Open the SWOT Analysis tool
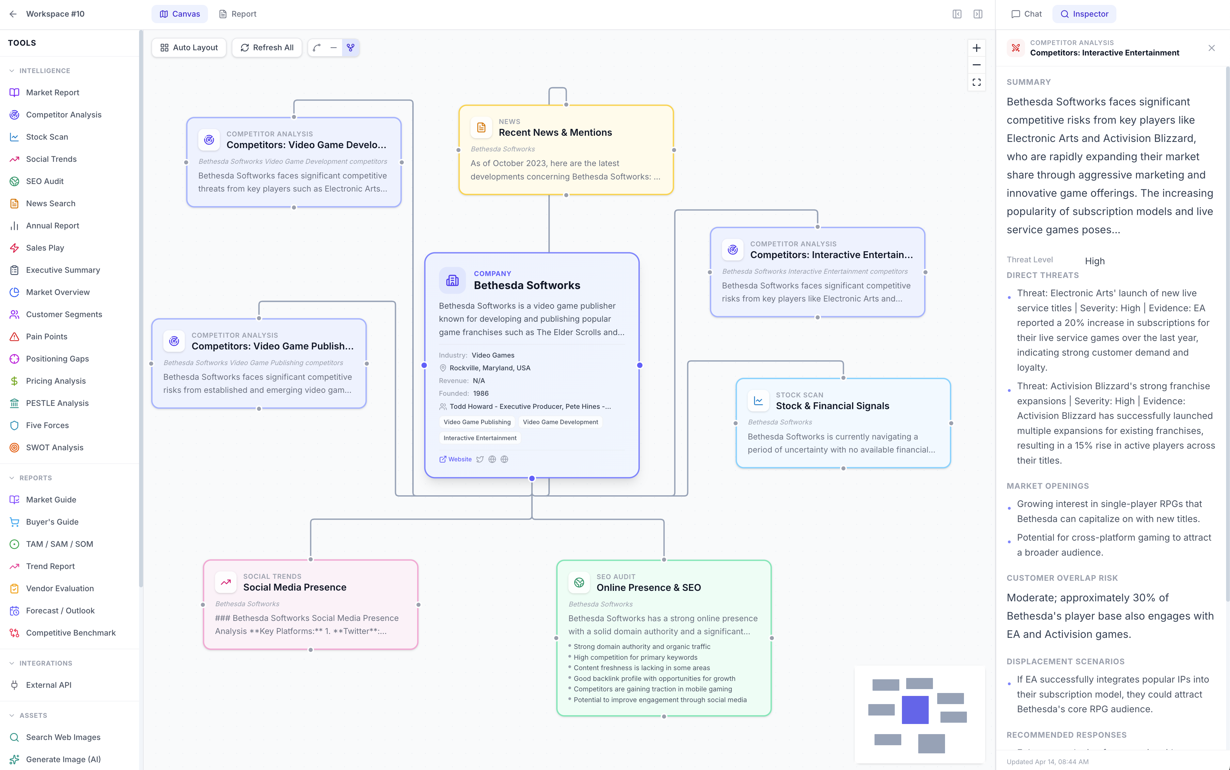 pos(55,447)
